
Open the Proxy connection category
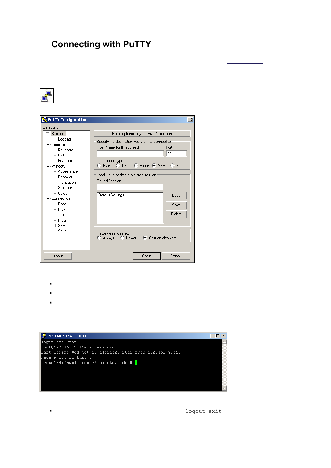click(x=62, y=209)
